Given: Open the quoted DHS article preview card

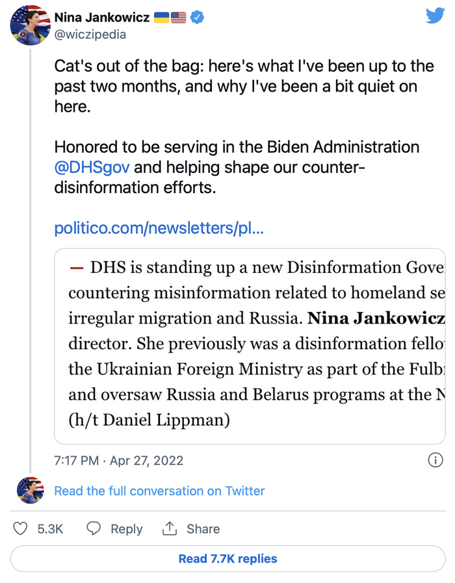Looking at the screenshot, I should pyautogui.click(x=250, y=346).
